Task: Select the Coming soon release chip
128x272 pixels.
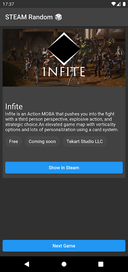Action: [42, 141]
